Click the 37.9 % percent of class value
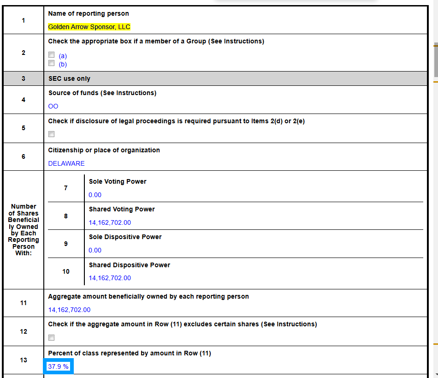 coord(58,366)
